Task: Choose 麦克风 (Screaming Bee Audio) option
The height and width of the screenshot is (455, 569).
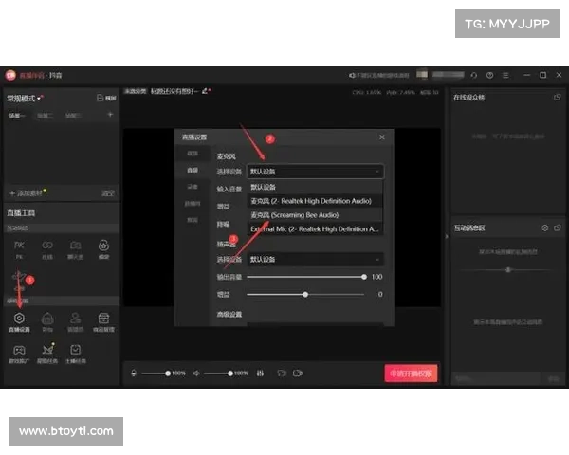Action: coord(315,215)
